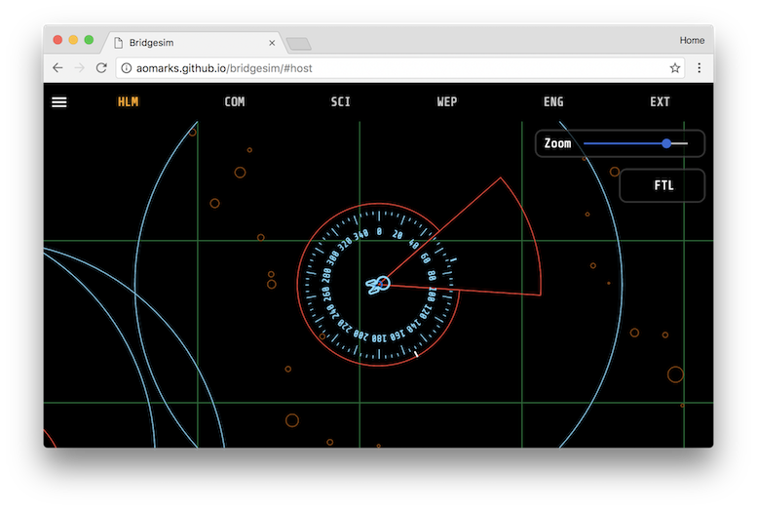Viewport: 757px width, 510px height.
Task: Select the HLM station tab
Action: (128, 102)
